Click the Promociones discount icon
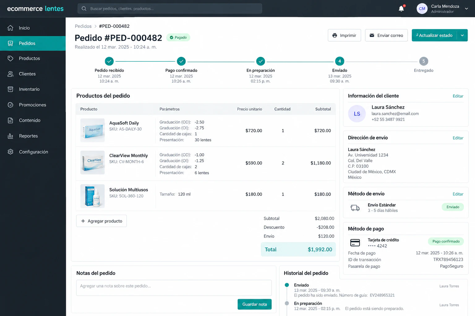The image size is (475, 316). click(x=11, y=105)
